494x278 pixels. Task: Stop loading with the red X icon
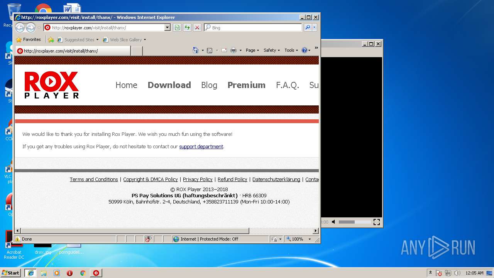tap(197, 27)
